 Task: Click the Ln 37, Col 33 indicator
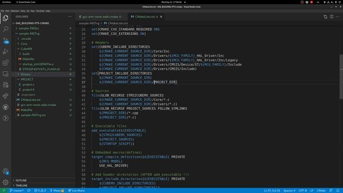pos(272,191)
